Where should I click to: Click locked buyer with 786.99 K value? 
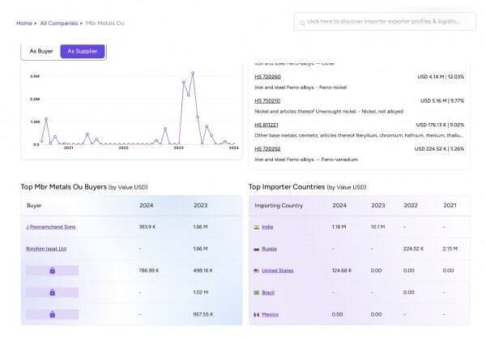pos(52,270)
